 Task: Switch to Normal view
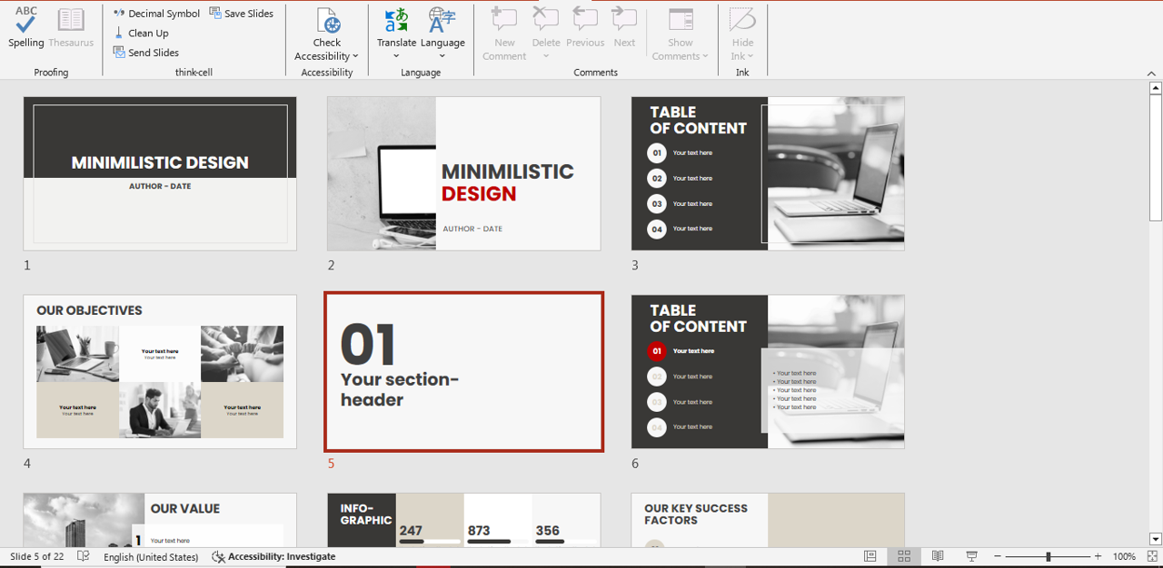point(870,556)
